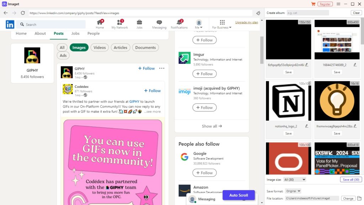Click the browser reload icon
The image size is (364, 205).
(23, 13)
